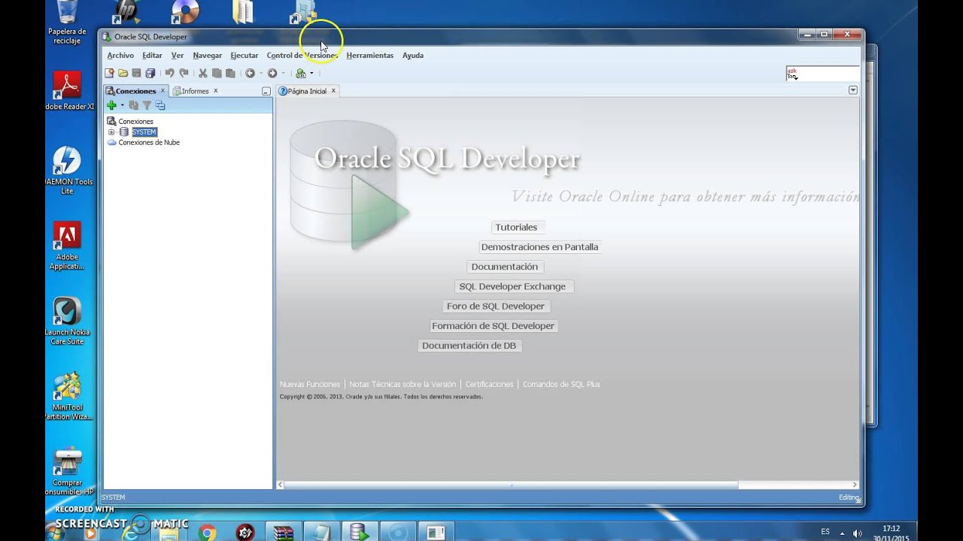This screenshot has height=541, width=963.
Task: Open the Ejecutar menu
Action: (245, 56)
